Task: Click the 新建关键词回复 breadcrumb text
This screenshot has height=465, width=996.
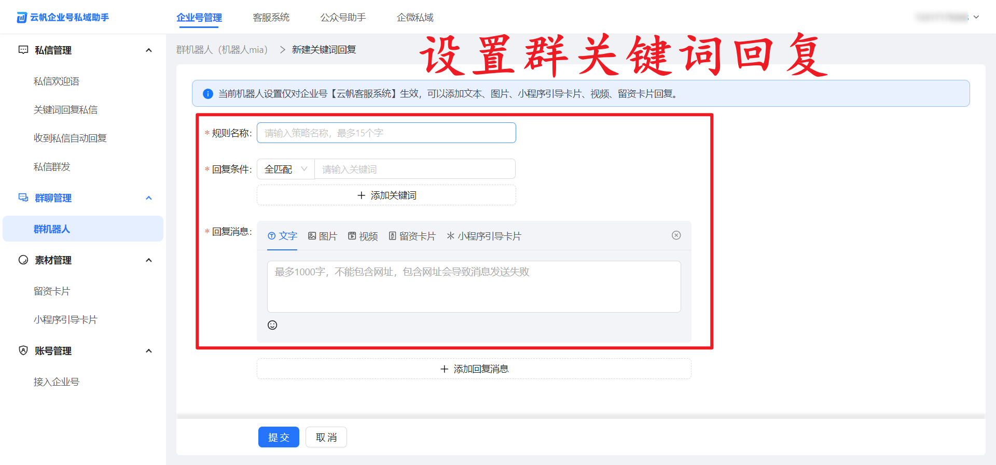Action: click(x=324, y=50)
